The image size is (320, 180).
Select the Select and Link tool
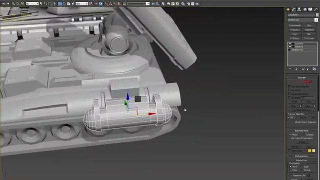point(13,3)
